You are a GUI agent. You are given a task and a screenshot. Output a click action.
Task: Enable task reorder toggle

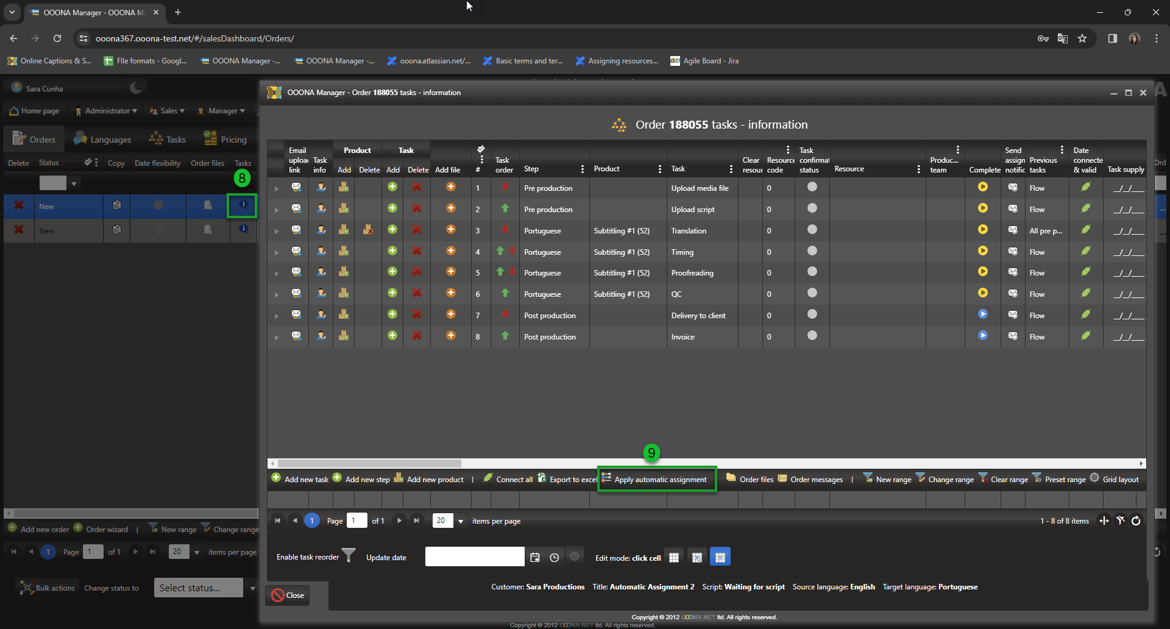[348, 556]
